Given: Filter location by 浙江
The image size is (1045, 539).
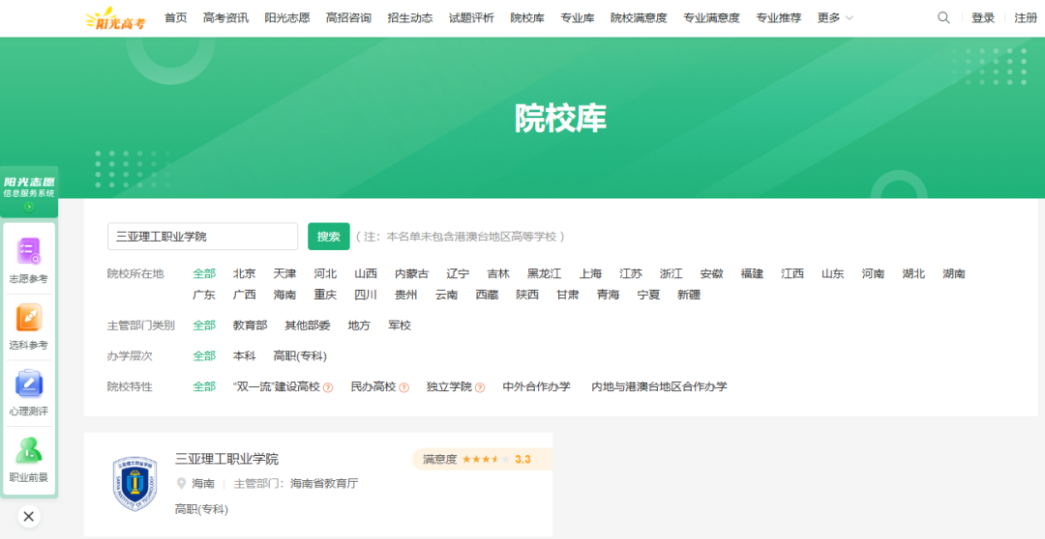Looking at the screenshot, I should (x=672, y=273).
